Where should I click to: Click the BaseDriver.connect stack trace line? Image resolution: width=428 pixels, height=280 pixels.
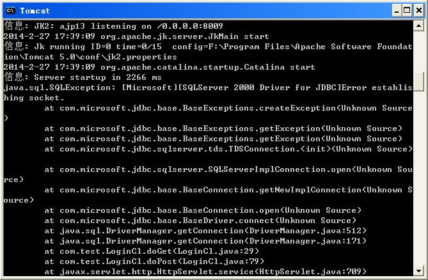tap(200, 221)
